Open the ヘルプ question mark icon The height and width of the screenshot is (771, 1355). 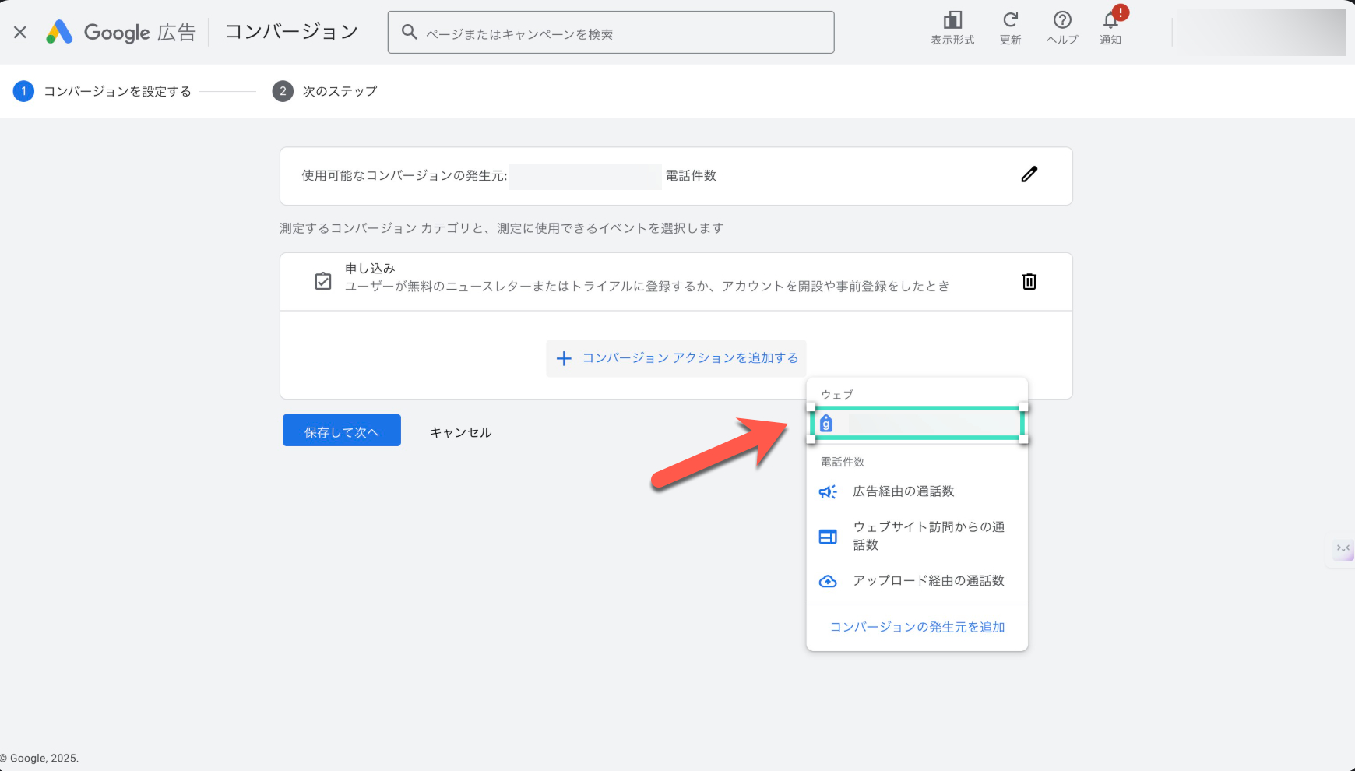click(x=1062, y=21)
